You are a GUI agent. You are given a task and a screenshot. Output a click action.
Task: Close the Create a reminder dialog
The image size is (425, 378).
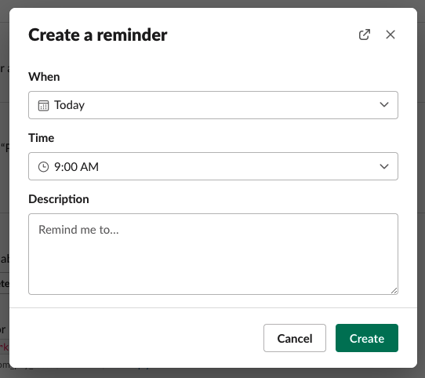pyautogui.click(x=390, y=35)
